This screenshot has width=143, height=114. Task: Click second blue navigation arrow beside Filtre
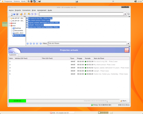tap(31, 43)
